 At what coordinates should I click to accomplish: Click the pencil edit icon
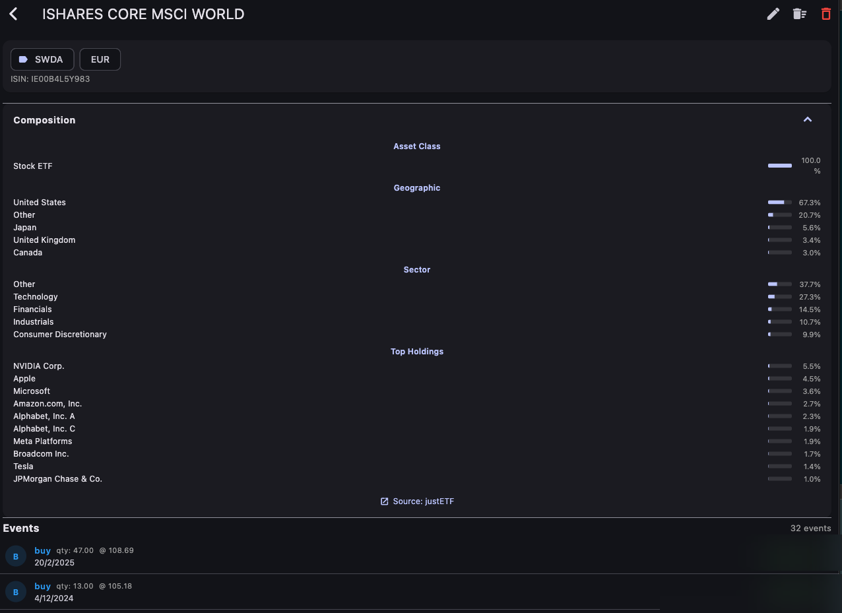pos(773,14)
